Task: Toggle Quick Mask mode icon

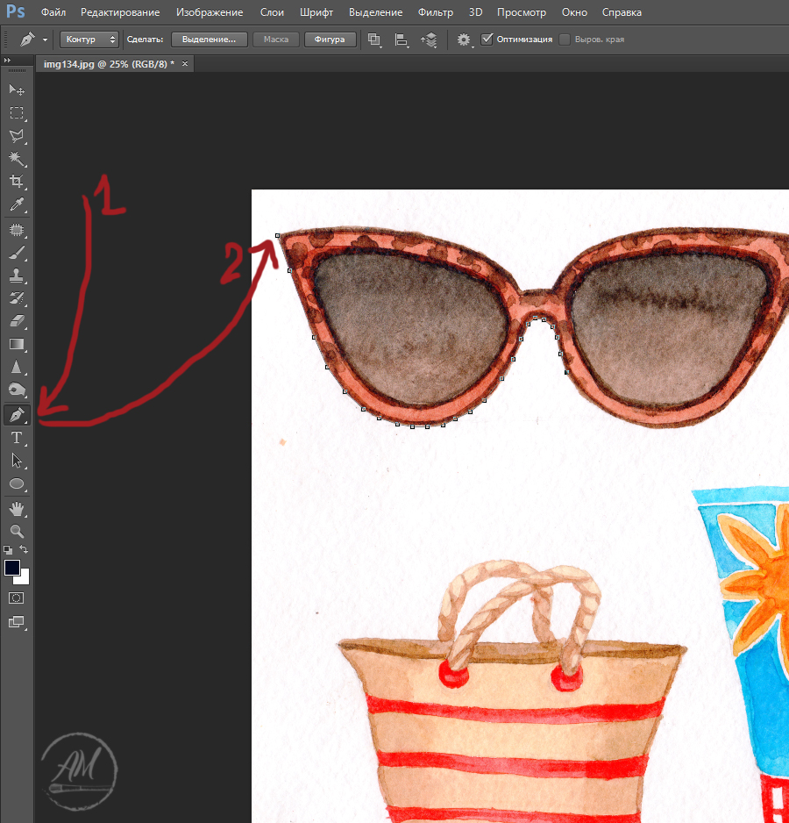Action: tap(16, 598)
